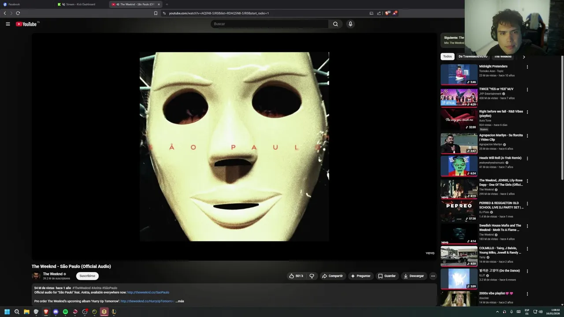The image size is (564, 317).
Task: Go back with browser back arrow
Action: pos(5,13)
